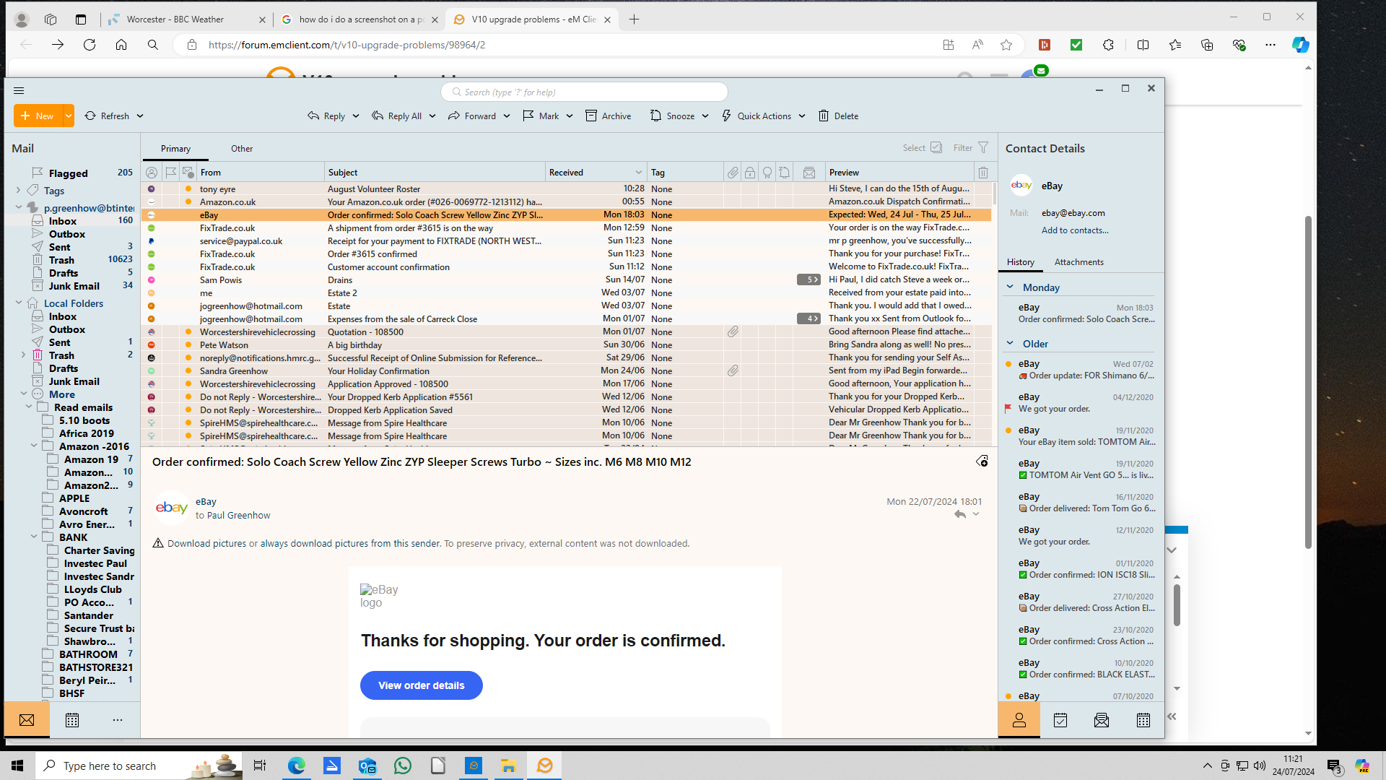The image size is (1386, 780).
Task: Open the Refresh dropdown arrow
Action: coord(140,116)
